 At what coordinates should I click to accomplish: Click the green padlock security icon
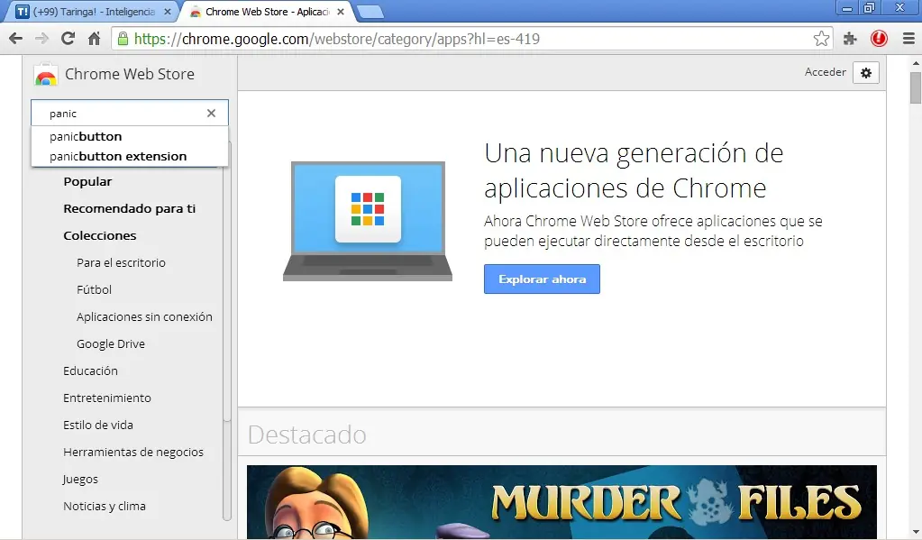click(x=123, y=39)
